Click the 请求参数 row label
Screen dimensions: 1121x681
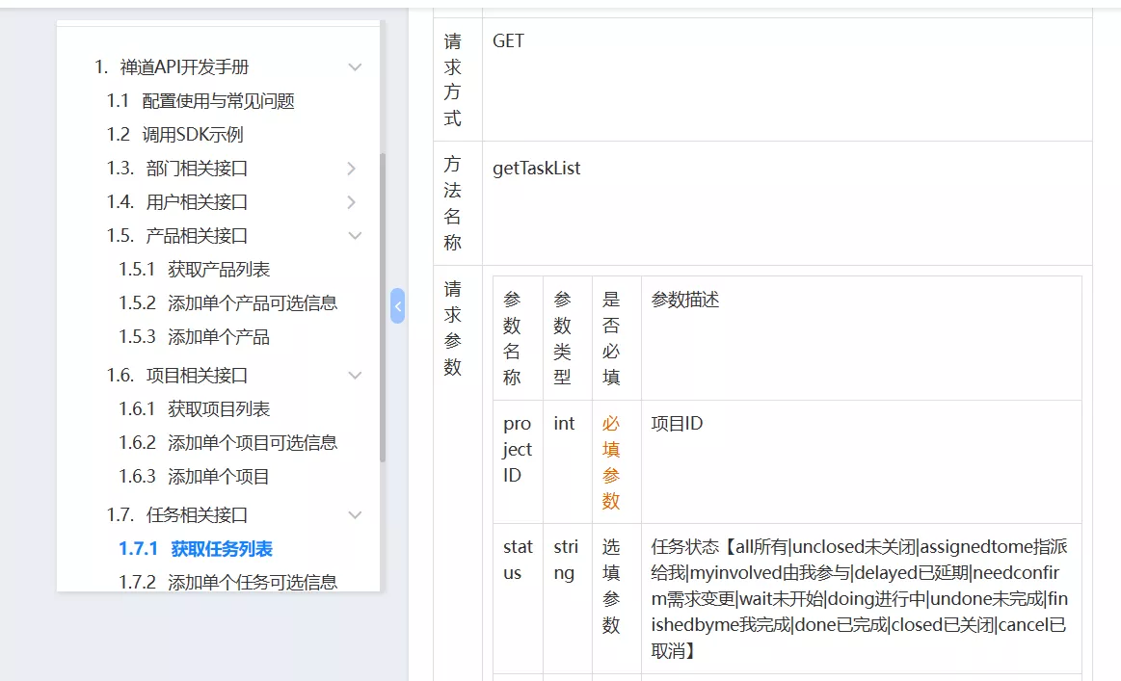(x=453, y=328)
